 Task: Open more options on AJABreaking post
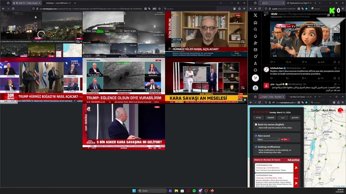click(339, 84)
